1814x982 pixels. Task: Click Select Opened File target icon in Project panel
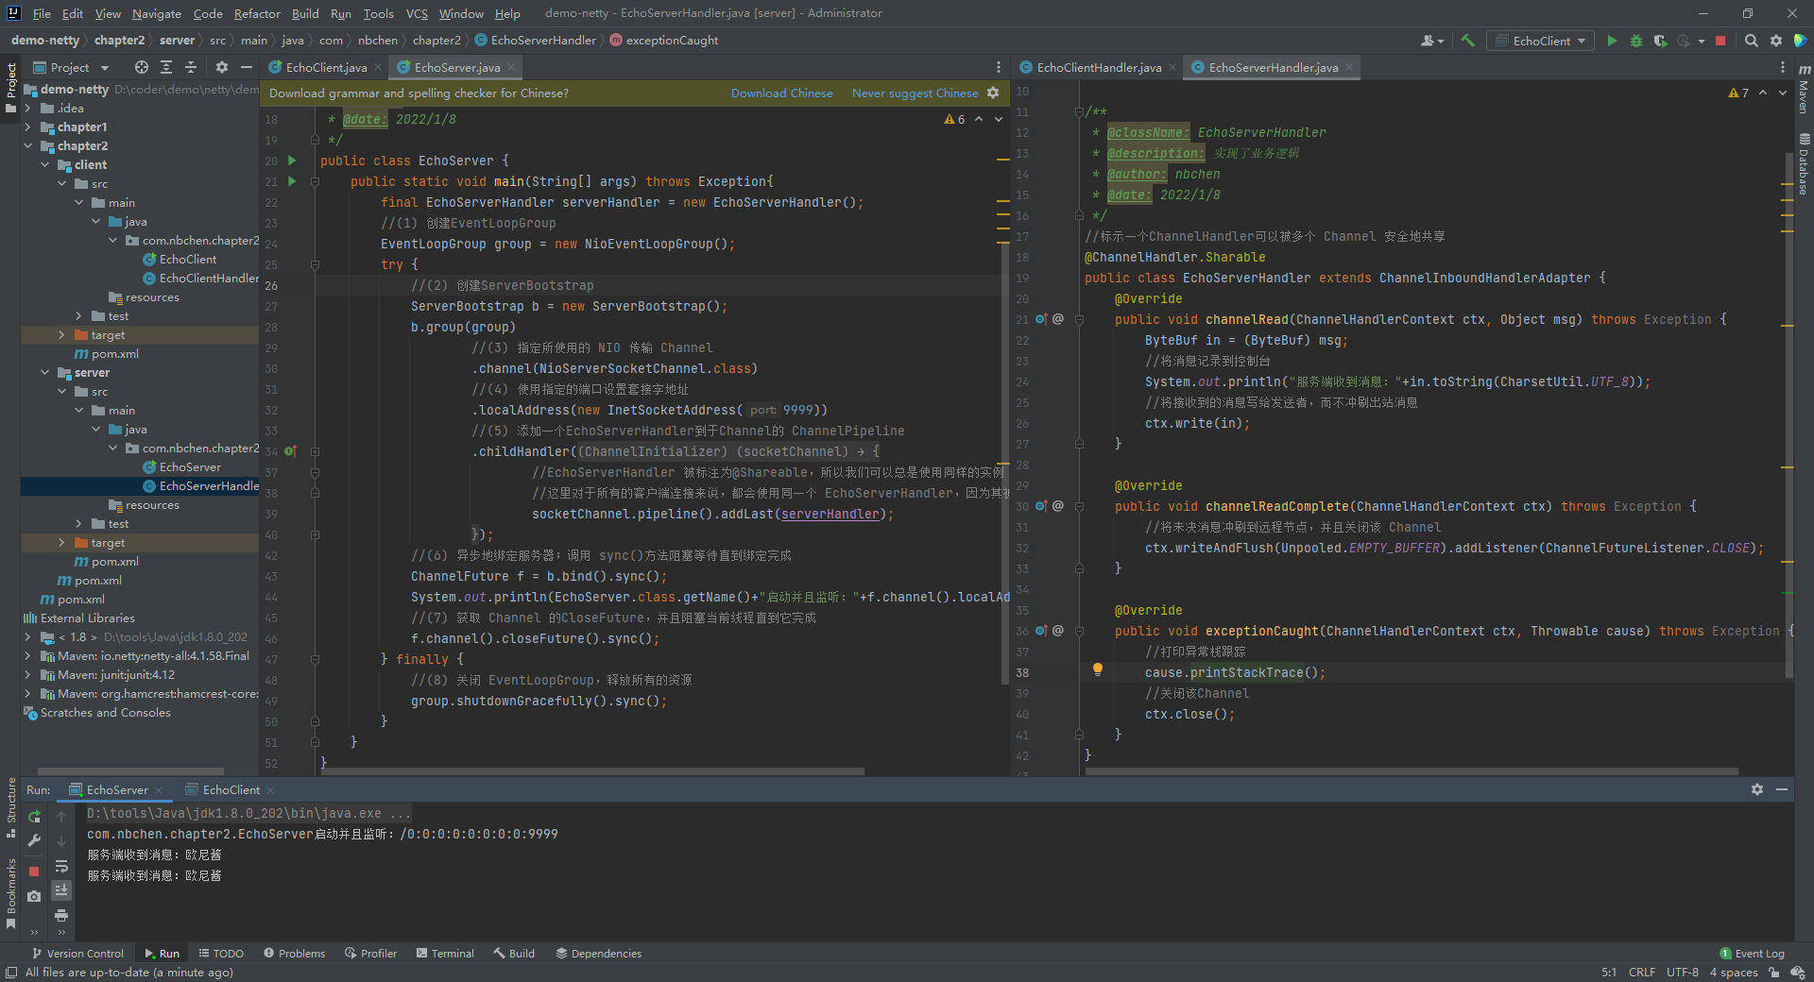tap(142, 67)
